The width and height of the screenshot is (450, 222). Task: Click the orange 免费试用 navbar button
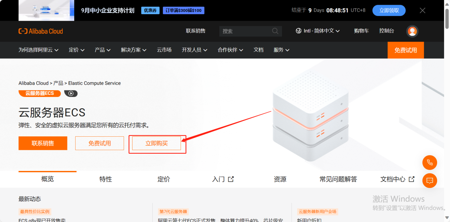406,50
